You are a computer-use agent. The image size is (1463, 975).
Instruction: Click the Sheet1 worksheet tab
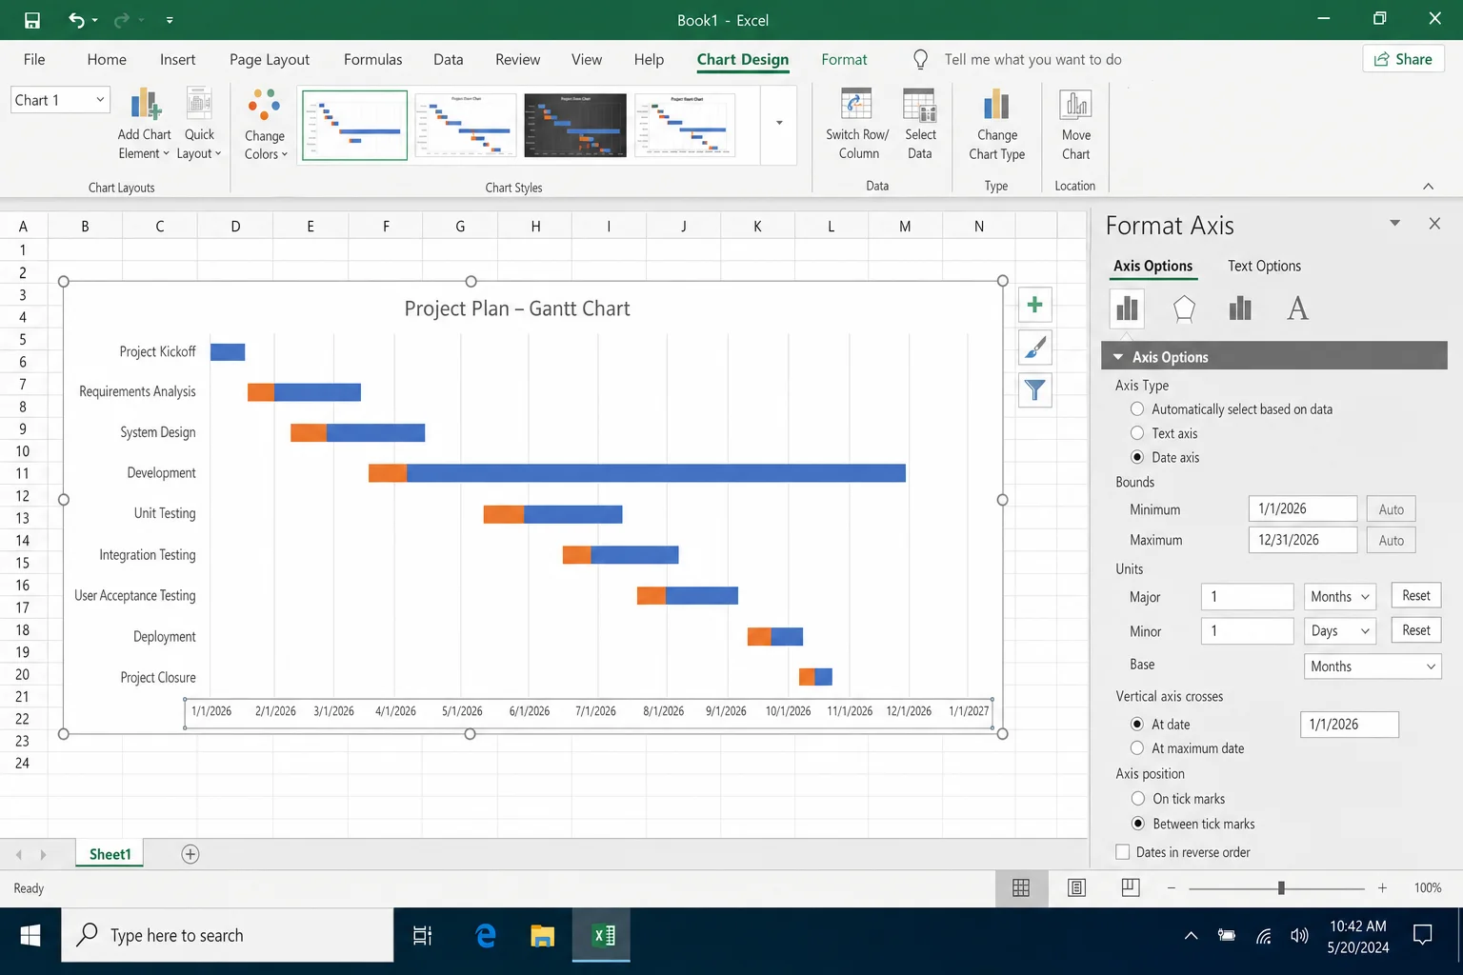tap(110, 854)
